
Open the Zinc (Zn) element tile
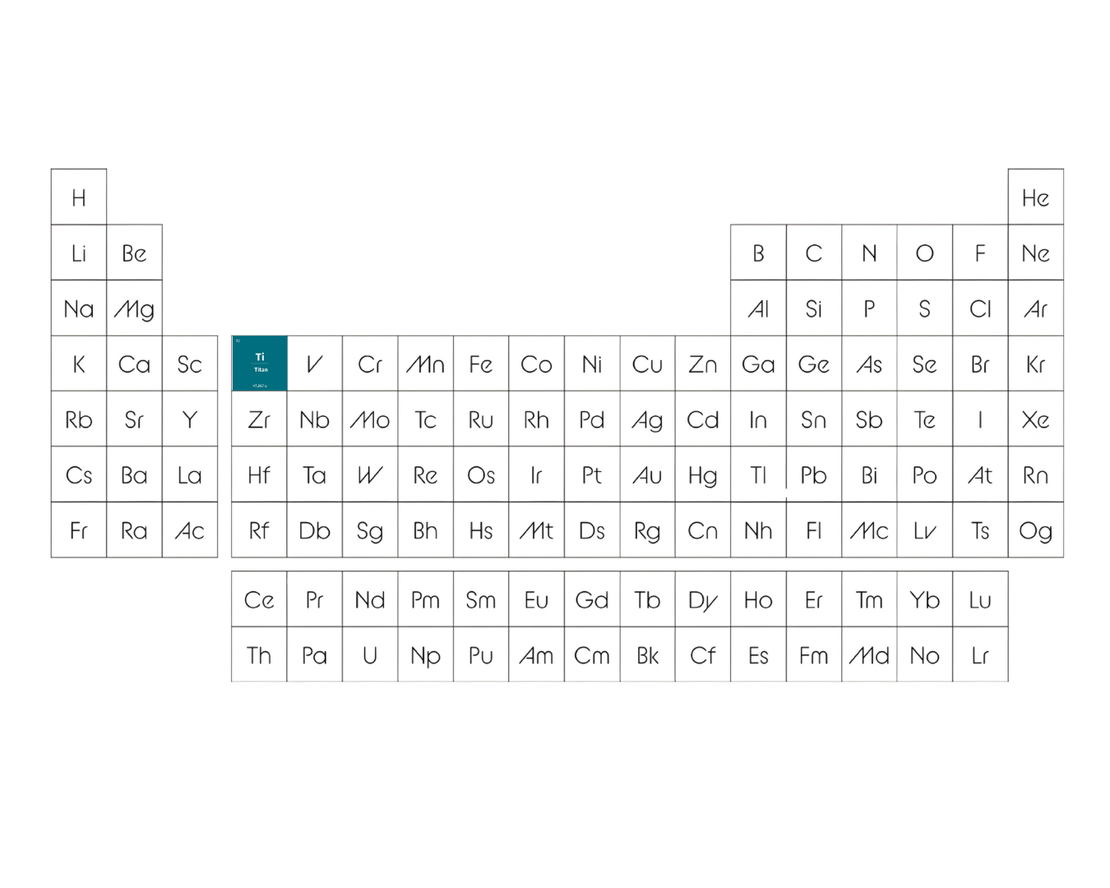point(703,363)
